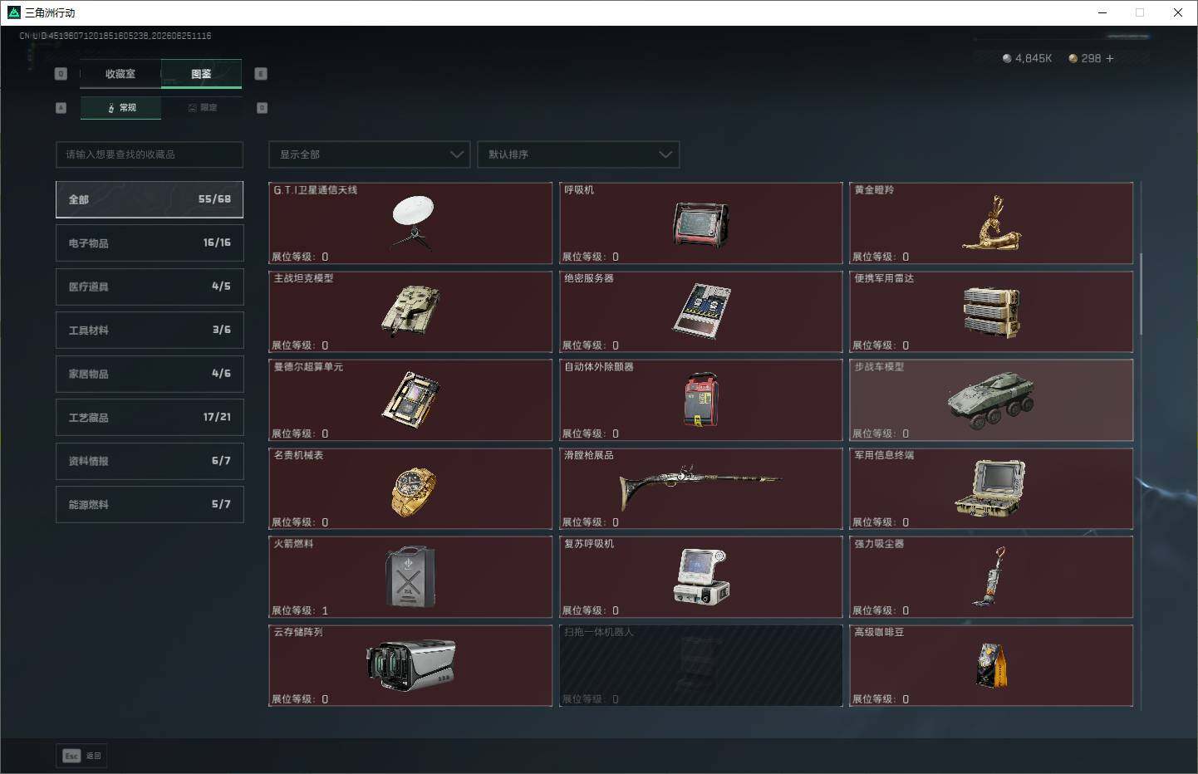Image resolution: width=1198 pixels, height=774 pixels.
Task: Select the 高级咖啡豆 coffee bag icon
Action: [x=991, y=665]
